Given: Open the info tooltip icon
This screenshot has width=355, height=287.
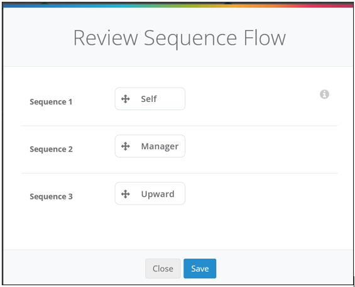Looking at the screenshot, I should [x=324, y=94].
